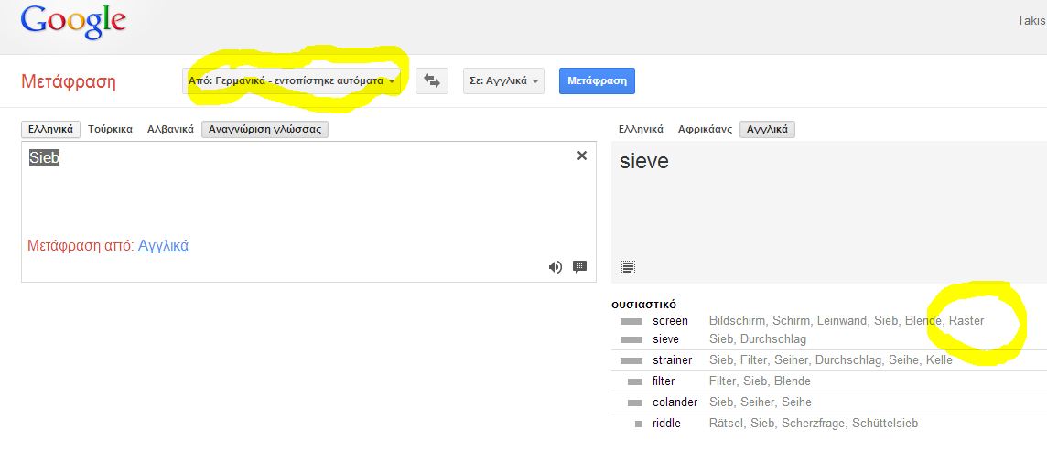
Task: Click the strainer dictionary entry
Action: 673,360
